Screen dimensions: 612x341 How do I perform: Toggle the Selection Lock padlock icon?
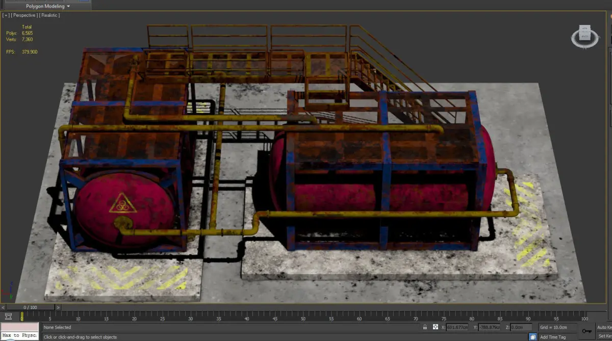425,327
